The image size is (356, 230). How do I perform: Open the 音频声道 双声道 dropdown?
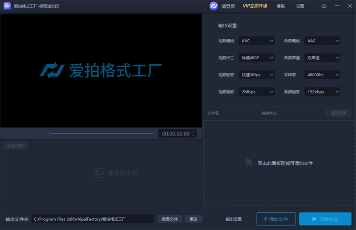coord(322,58)
